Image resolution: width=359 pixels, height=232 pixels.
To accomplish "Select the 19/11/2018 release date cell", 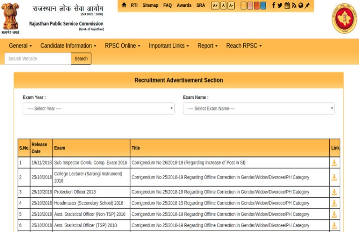I will tap(41, 162).
